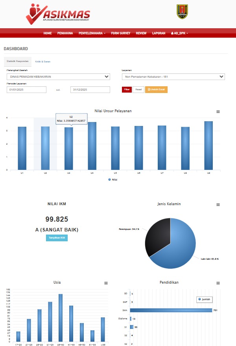236x346 pixels.
Task: Open Nilai Unsur Pelayanan chart hamburger menu
Action: 218,112
